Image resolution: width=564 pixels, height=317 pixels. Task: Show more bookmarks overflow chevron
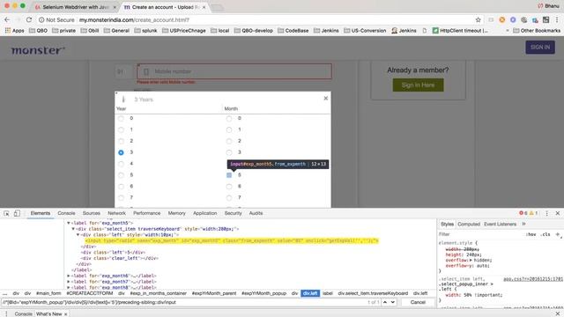[x=508, y=31]
